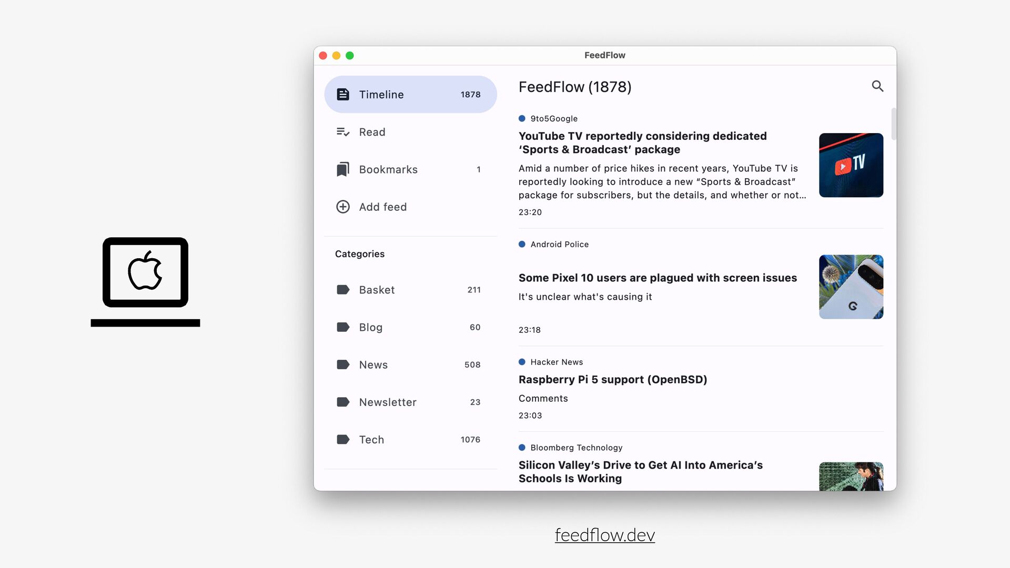Open Silicon Valley AI schools article
The width and height of the screenshot is (1010, 568).
(640, 472)
